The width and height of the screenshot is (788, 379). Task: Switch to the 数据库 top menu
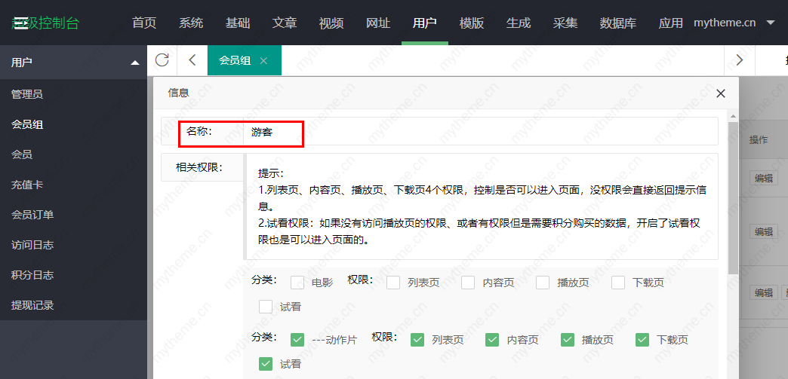pos(617,23)
